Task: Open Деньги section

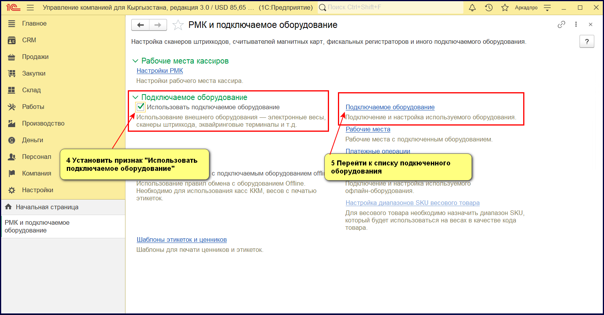Action: coord(33,140)
